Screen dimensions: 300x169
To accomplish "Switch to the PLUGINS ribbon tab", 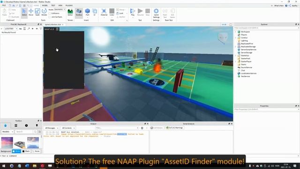I will click(69, 5).
